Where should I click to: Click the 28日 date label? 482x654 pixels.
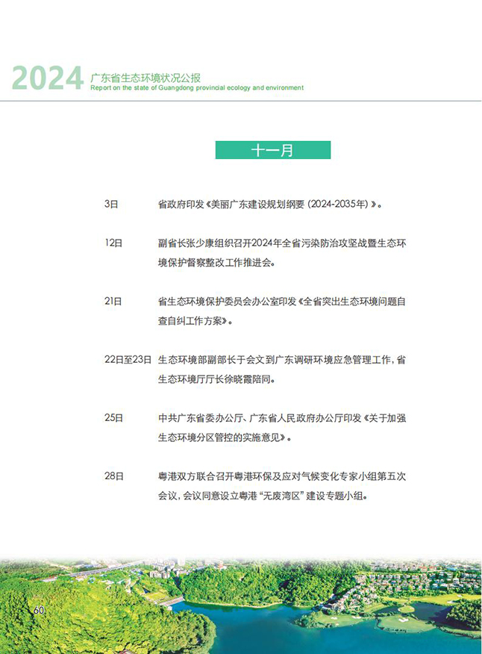tap(113, 476)
